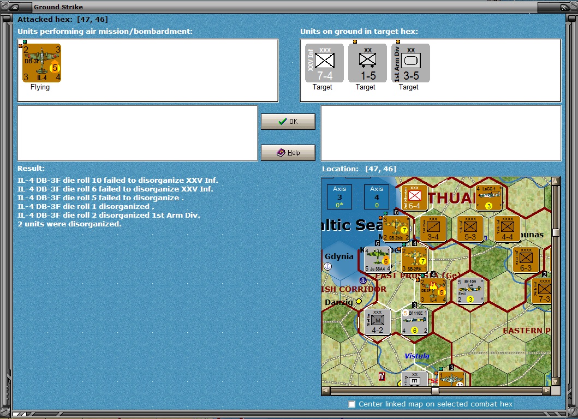Click the DB-3F IL-4 counter on map
Viewport: 578px width, 419px height.
[x=433, y=291]
